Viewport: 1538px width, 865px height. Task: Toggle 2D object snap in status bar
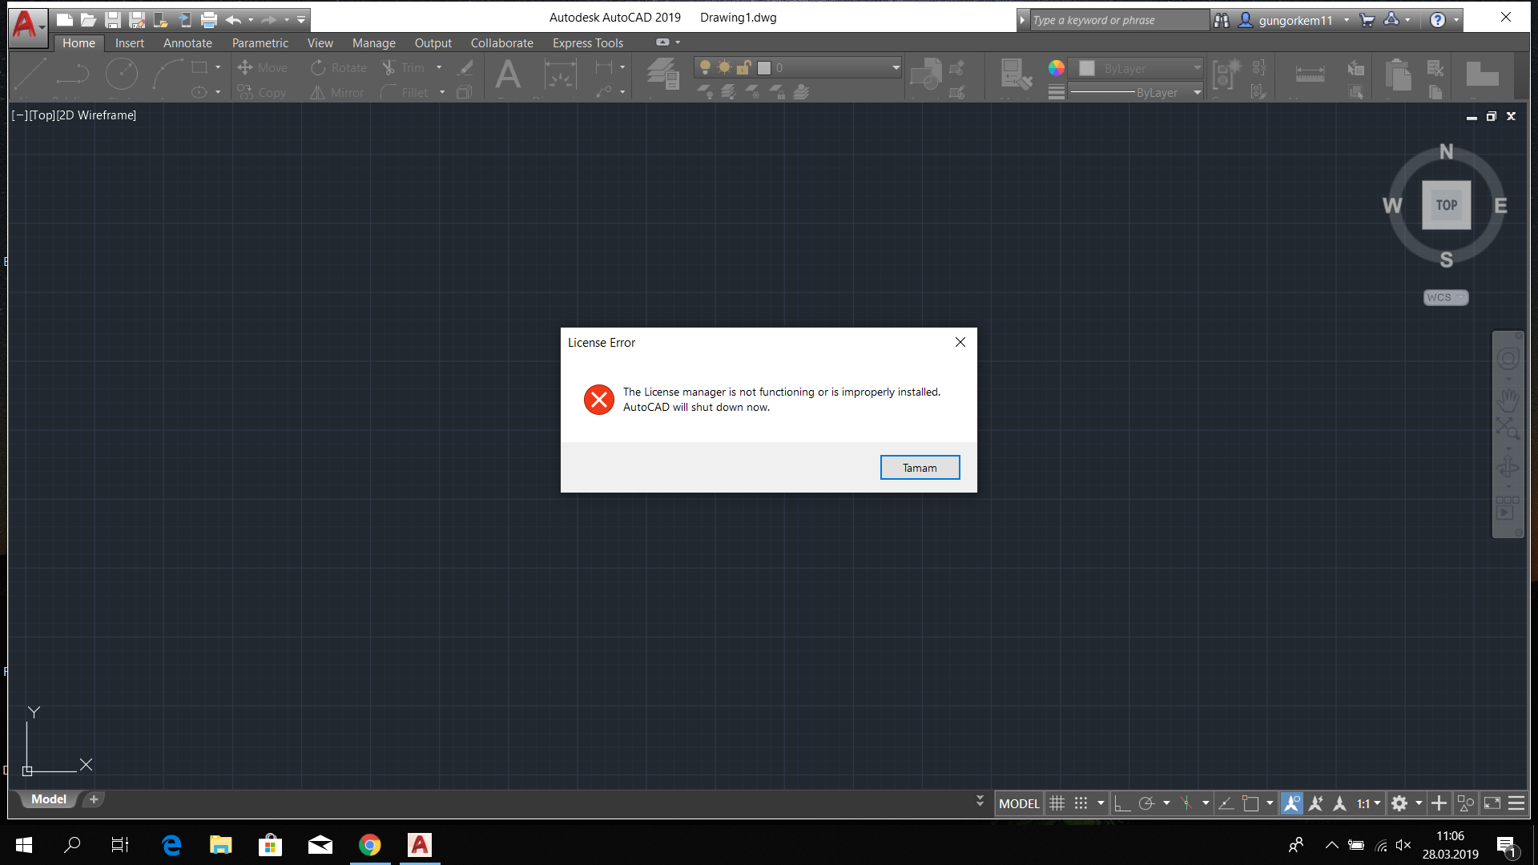pos(1250,803)
